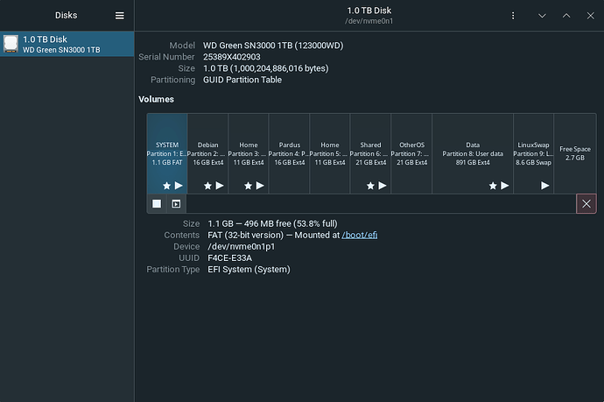Click the EFI System (System) partition type

pyautogui.click(x=249, y=270)
